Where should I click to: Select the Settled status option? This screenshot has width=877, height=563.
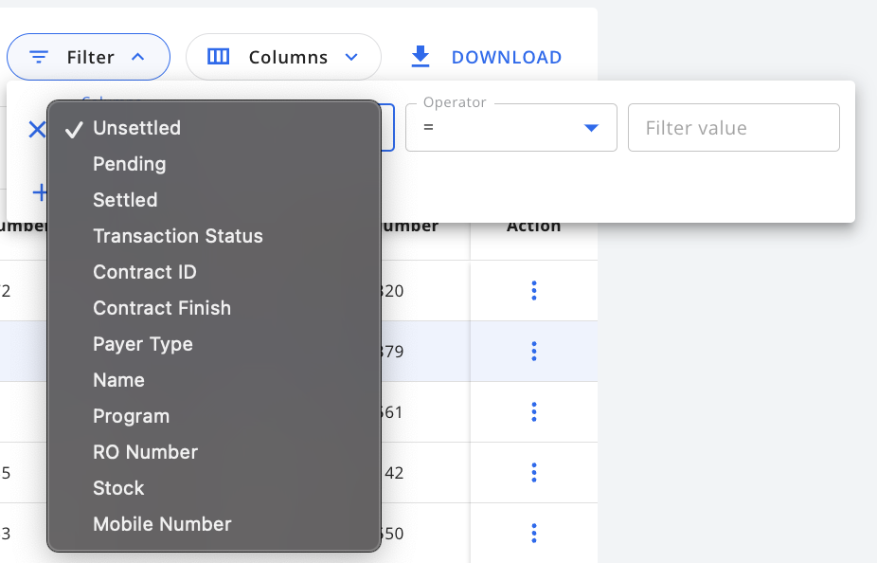point(125,199)
